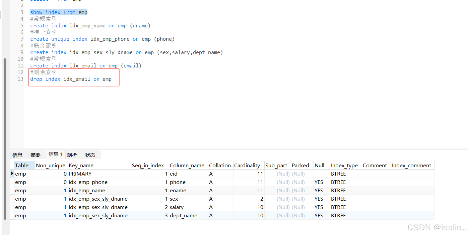Click the #唯一索引 comment line
468x235 pixels.
(x=44, y=32)
